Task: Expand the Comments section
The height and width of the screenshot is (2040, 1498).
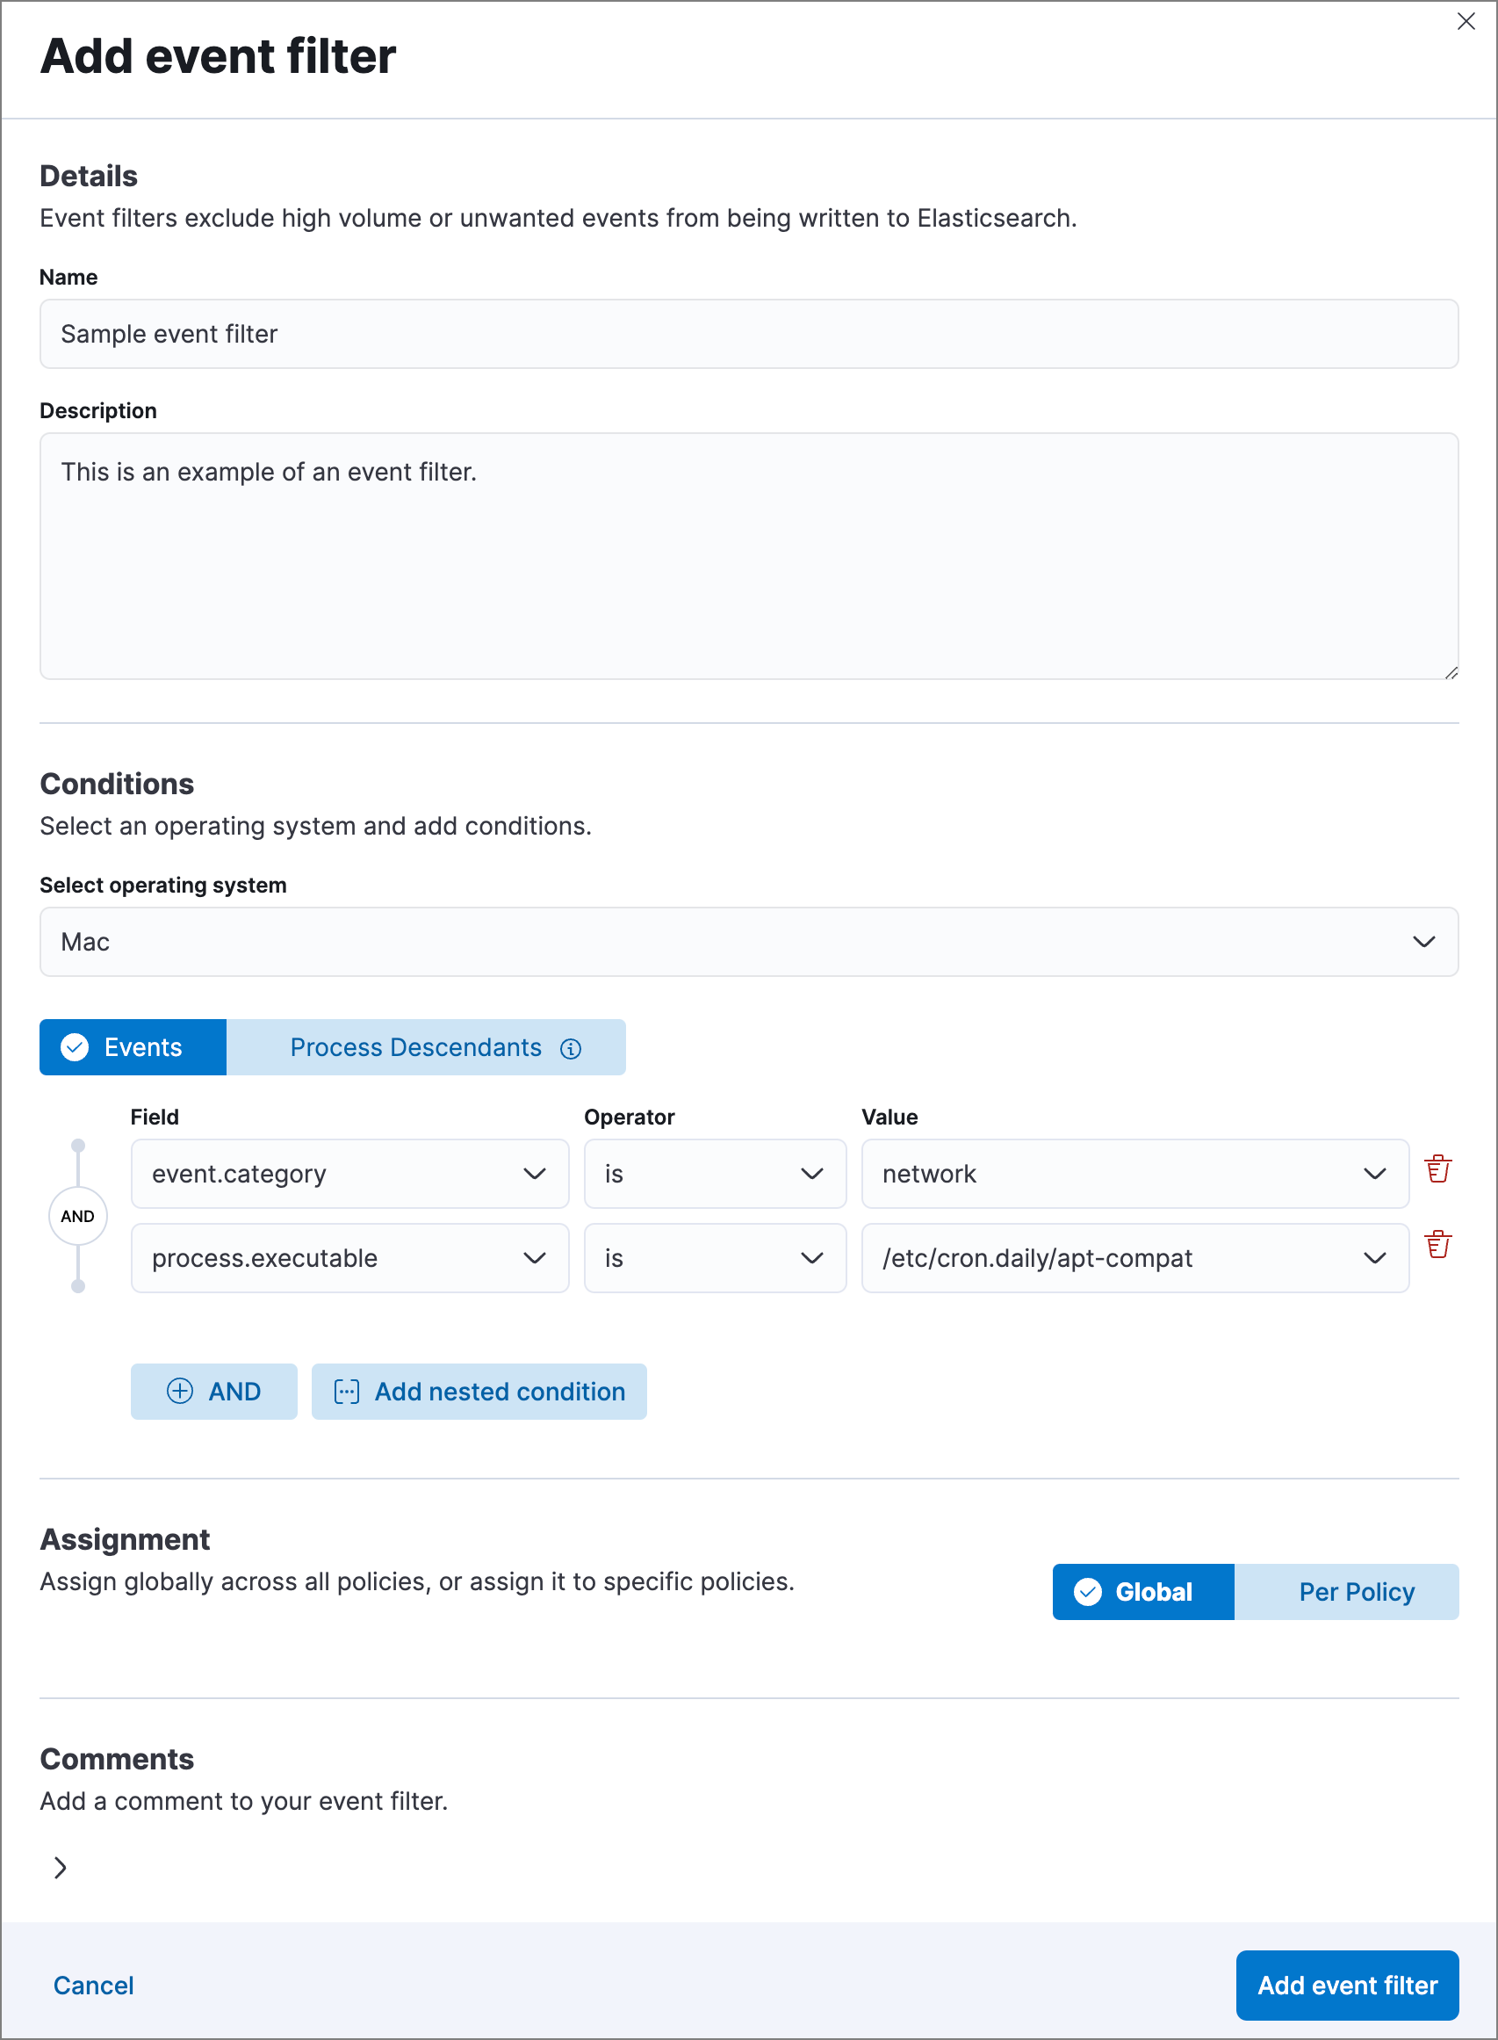Action: (x=61, y=1867)
